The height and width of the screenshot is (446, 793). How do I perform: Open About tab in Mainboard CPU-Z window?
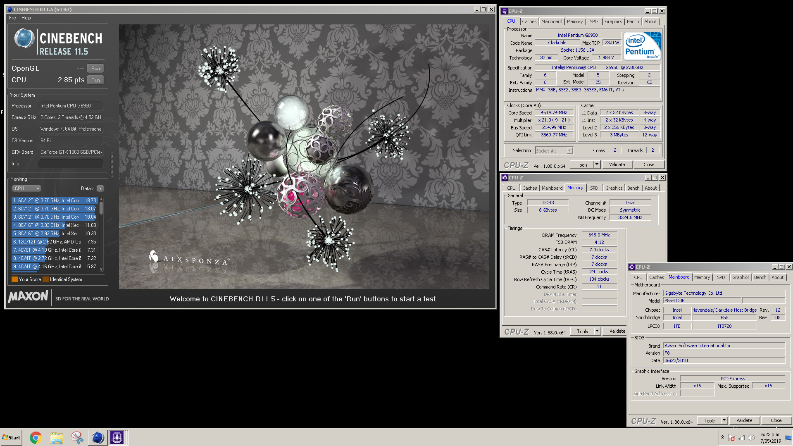coord(777,277)
